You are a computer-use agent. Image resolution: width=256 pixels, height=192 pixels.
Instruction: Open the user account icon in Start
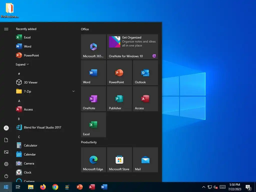tap(6, 128)
